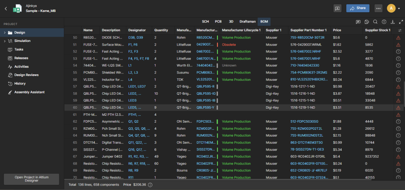
Task: Click the green project board icon
Action: pos(18,9)
